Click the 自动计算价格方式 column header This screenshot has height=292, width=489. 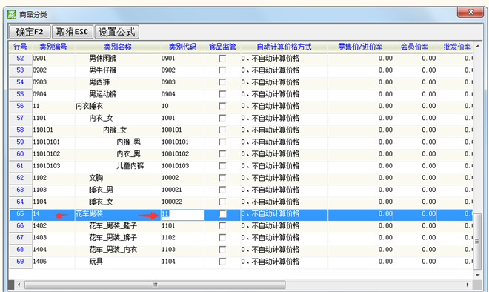[284, 47]
